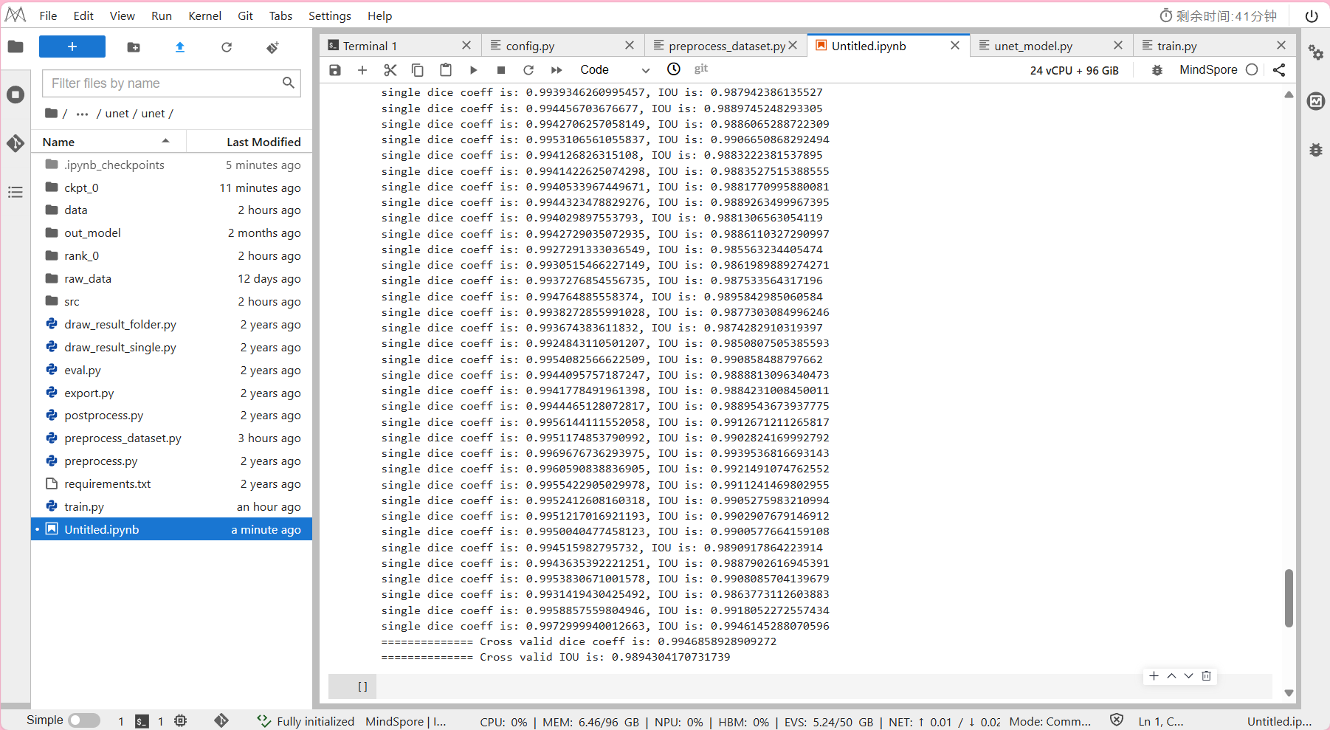The image size is (1330, 730).
Task: Select the preprocess_dataset.py file in list
Action: tap(171, 438)
